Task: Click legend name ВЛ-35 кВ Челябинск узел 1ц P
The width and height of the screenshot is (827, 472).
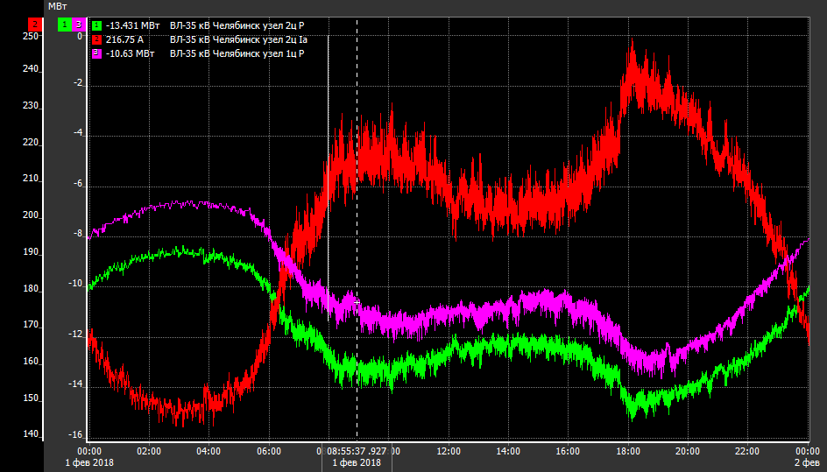Action: pos(237,53)
